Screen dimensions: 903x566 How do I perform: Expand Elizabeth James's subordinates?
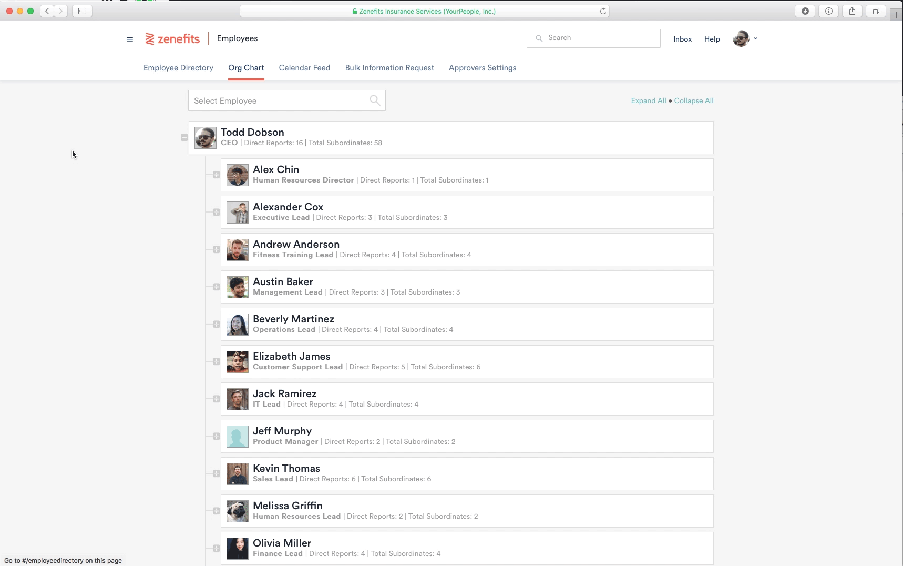217,361
